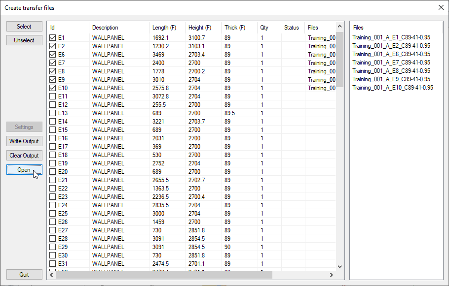Check the E29 row checkbox
Screen dimensions: 449x286
(x=53, y=247)
